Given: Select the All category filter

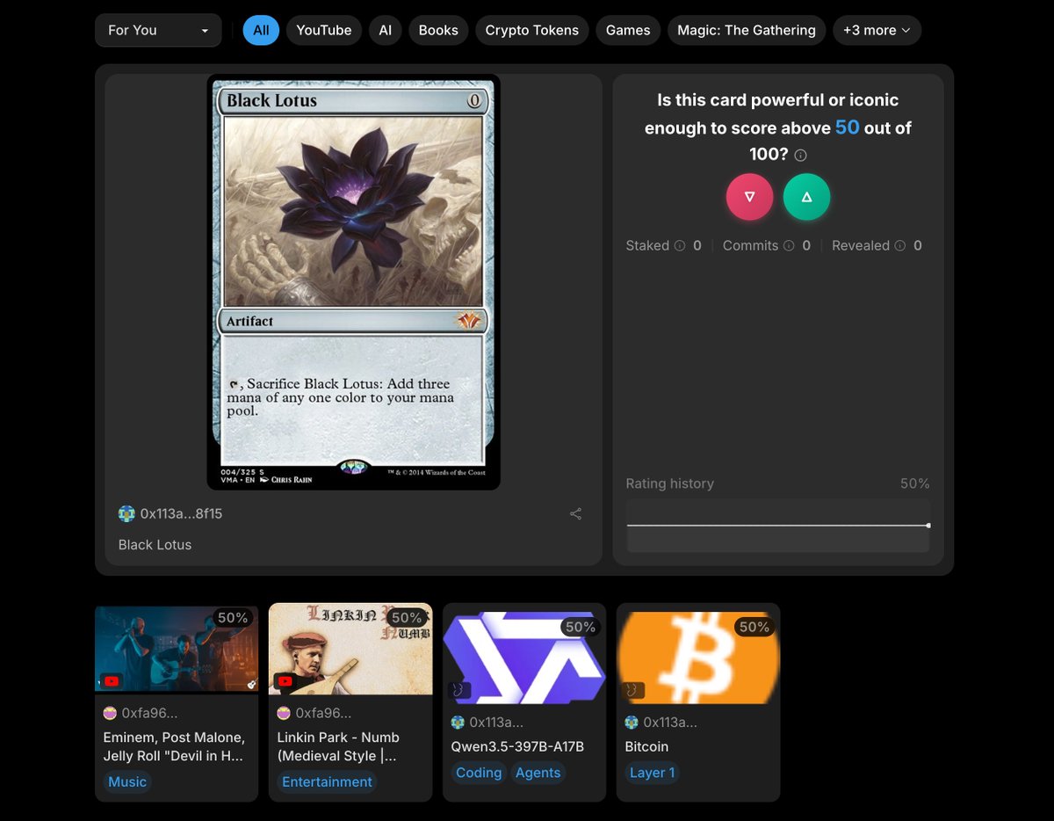Looking at the screenshot, I should tap(261, 30).
